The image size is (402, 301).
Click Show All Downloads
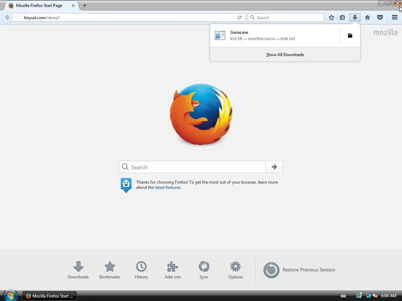coord(285,54)
